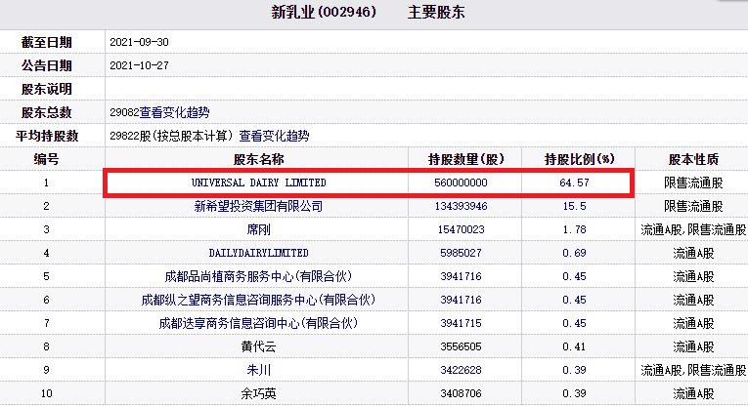Viewport: 748px width, 406px height.
Task: Open shareholder 黄代云 link
Action: [x=258, y=346]
